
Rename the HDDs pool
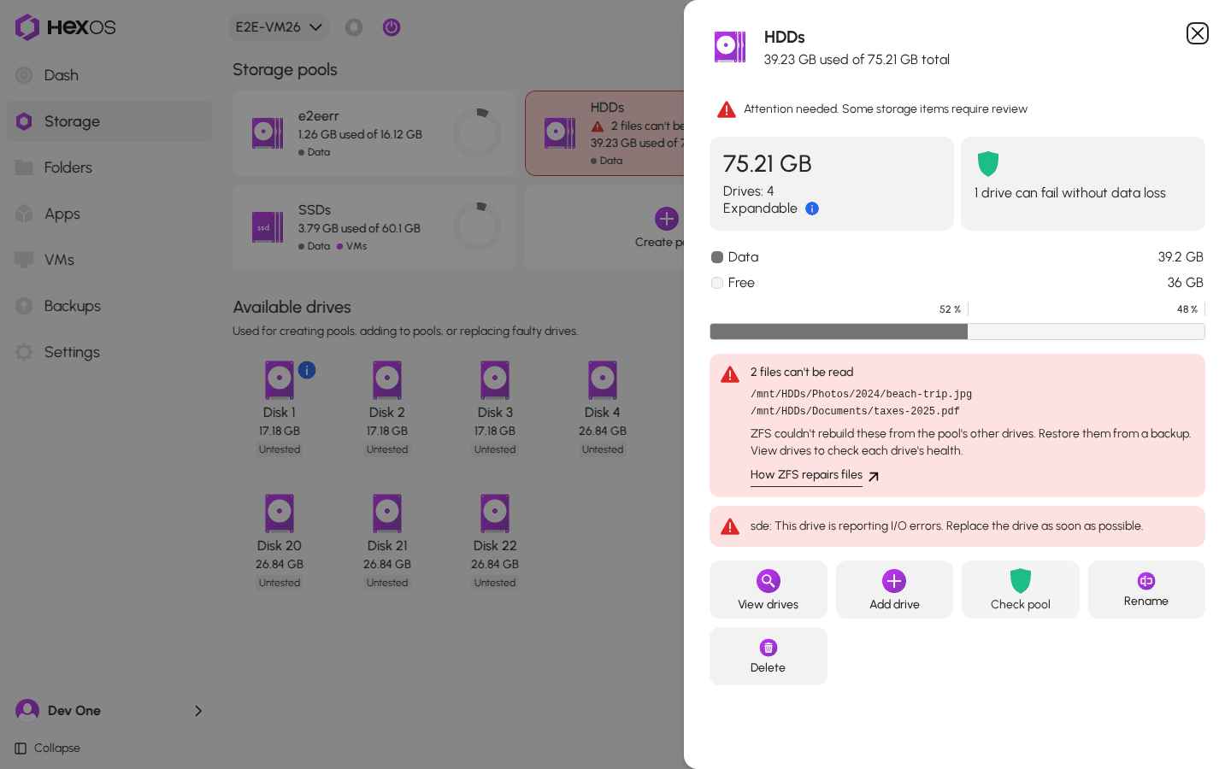[1146, 590]
